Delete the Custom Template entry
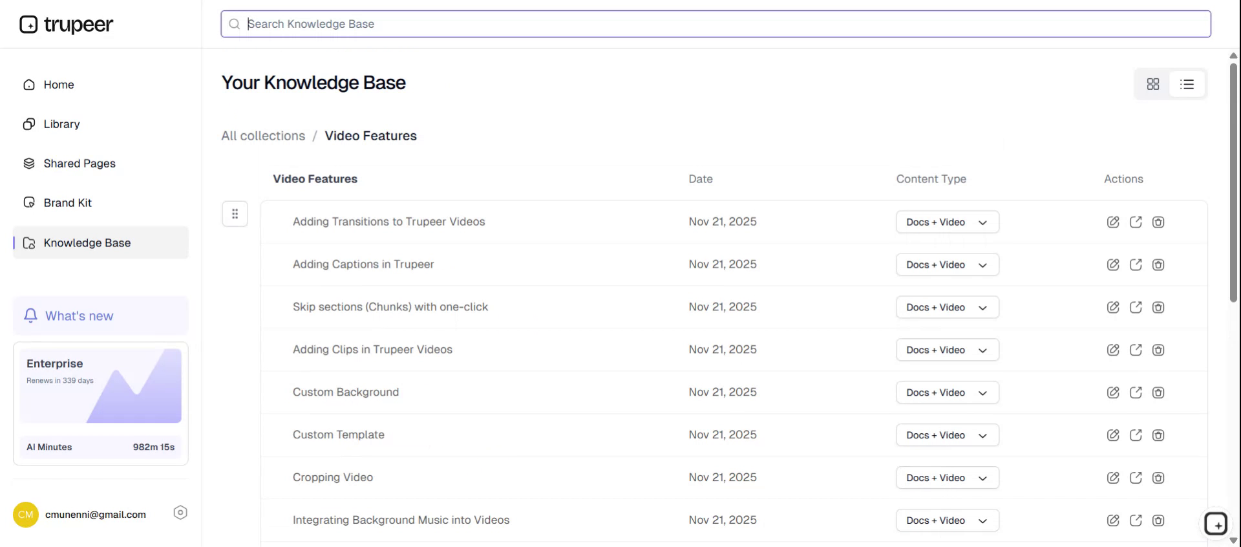 (x=1158, y=435)
